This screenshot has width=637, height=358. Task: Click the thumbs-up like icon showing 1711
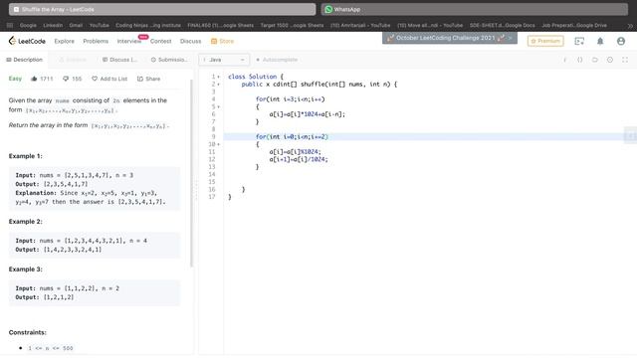pos(34,79)
